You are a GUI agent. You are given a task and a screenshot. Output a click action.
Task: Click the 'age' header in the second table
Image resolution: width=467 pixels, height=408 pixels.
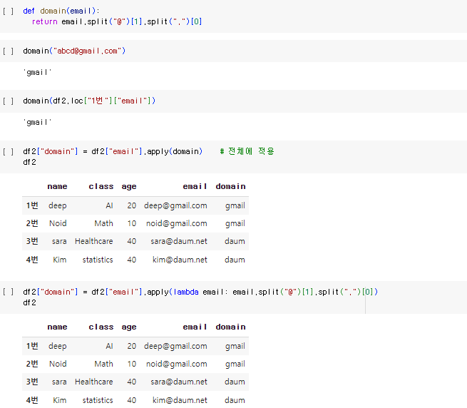(x=128, y=327)
